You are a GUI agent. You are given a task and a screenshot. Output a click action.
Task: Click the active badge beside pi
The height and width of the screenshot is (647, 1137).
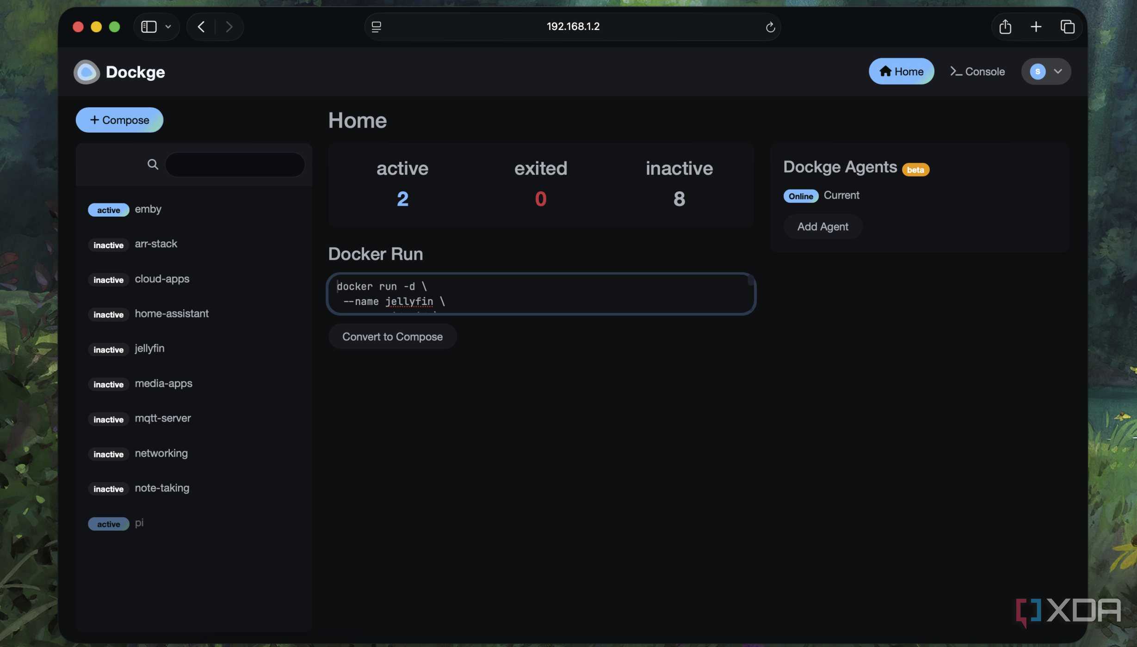pyautogui.click(x=108, y=524)
